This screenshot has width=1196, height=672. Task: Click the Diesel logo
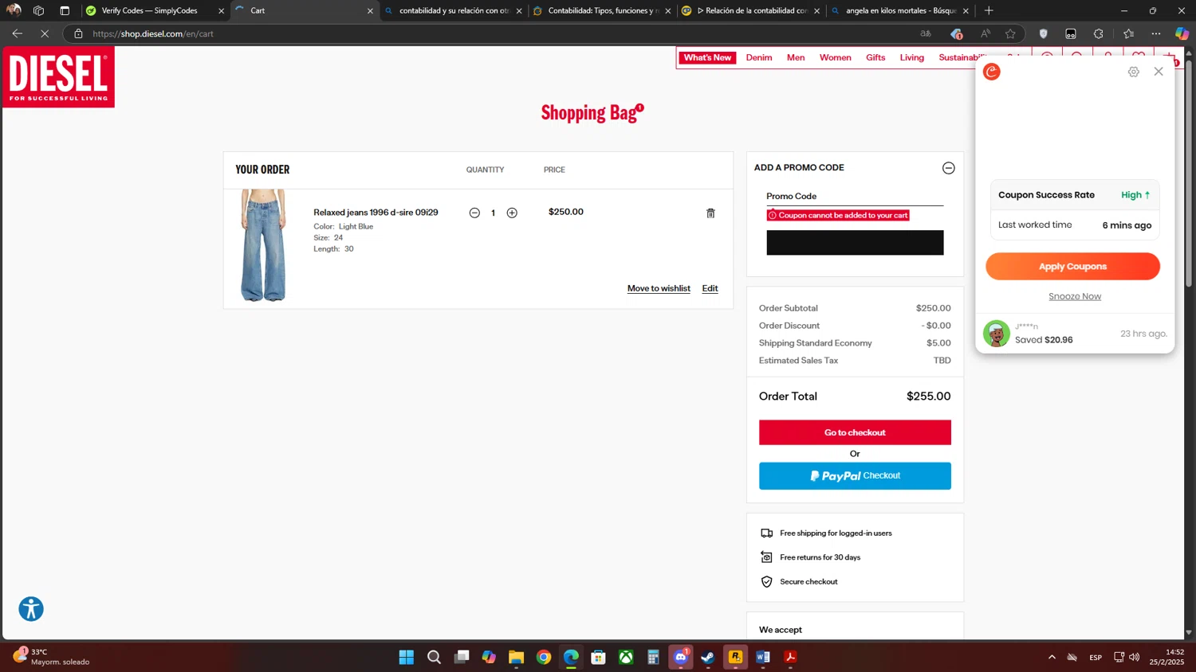coord(59,76)
